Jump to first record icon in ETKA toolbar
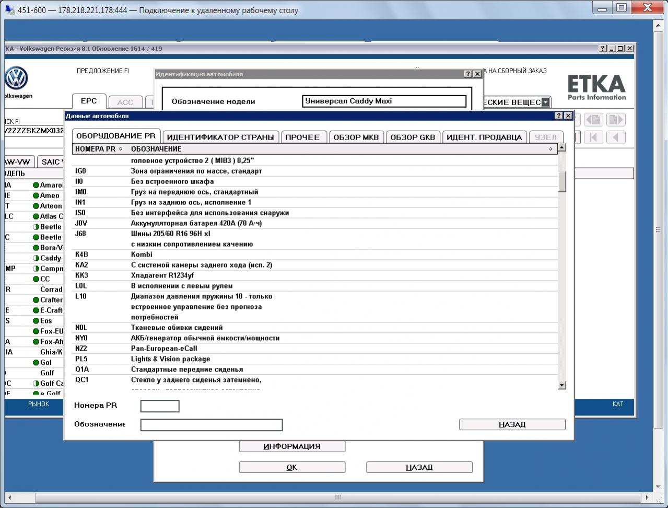The width and height of the screenshot is (668, 508). pos(594,137)
